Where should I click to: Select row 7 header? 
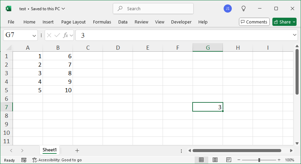click(x=6, y=107)
